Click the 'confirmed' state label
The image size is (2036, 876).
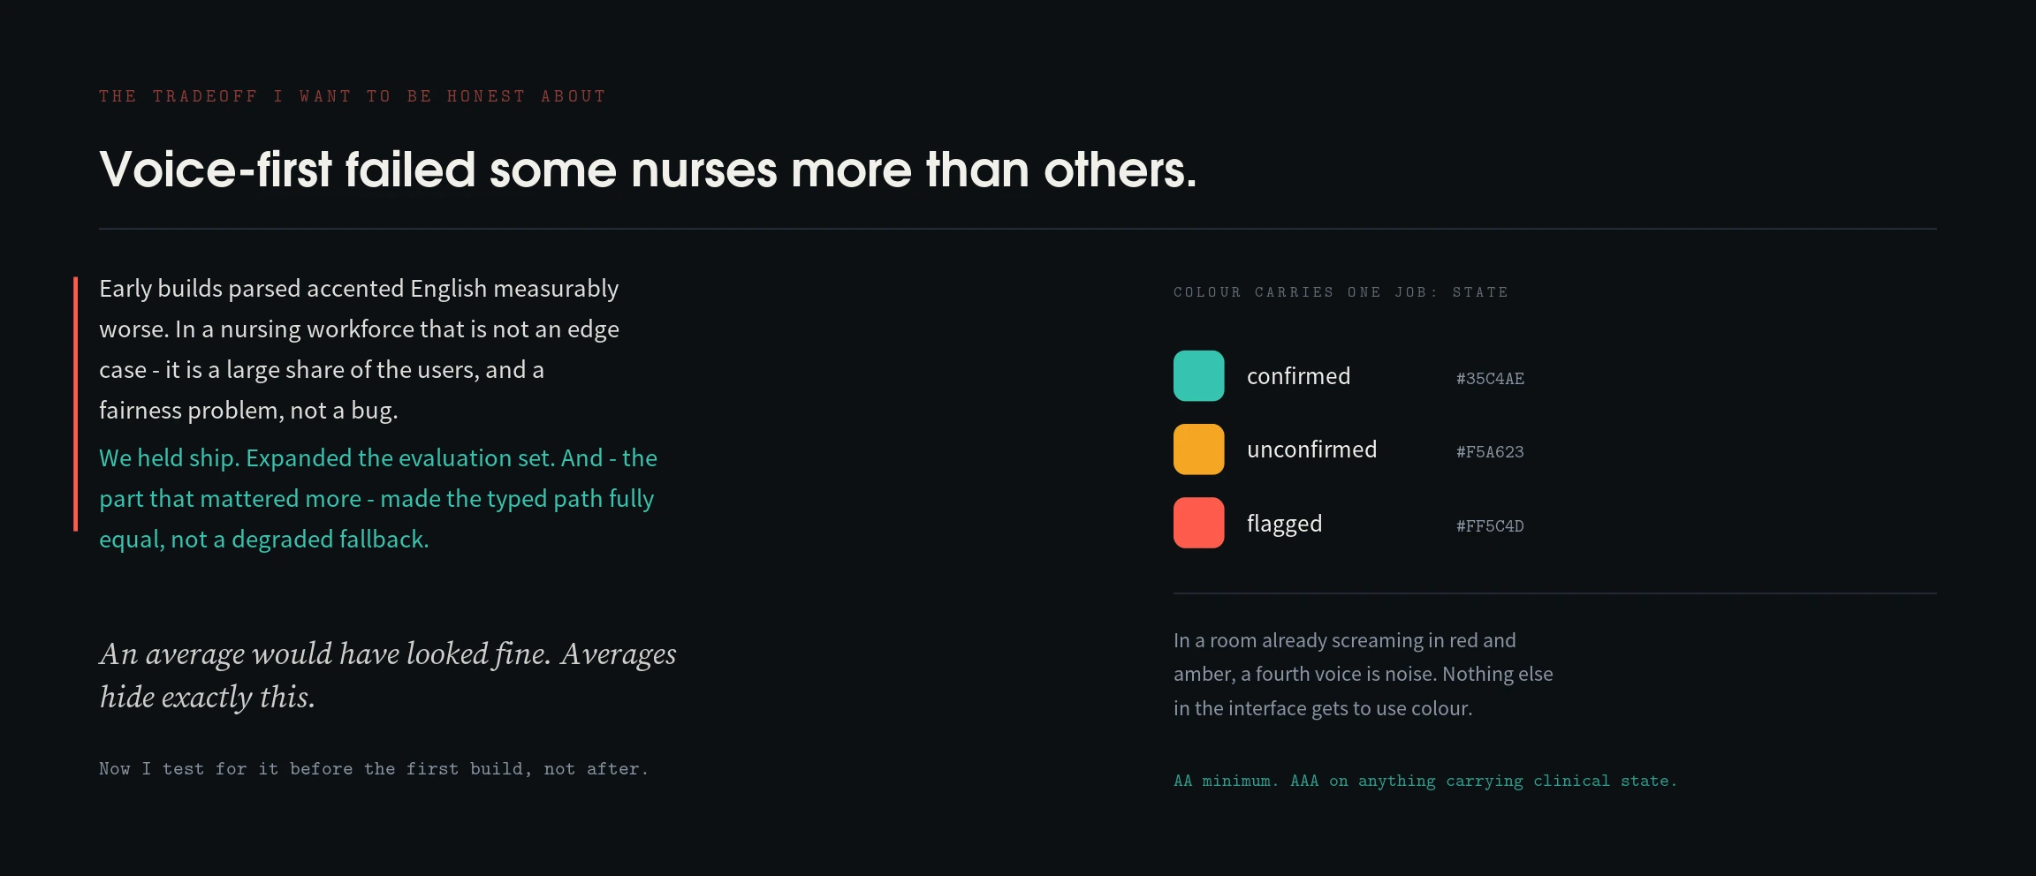pyautogui.click(x=1298, y=376)
